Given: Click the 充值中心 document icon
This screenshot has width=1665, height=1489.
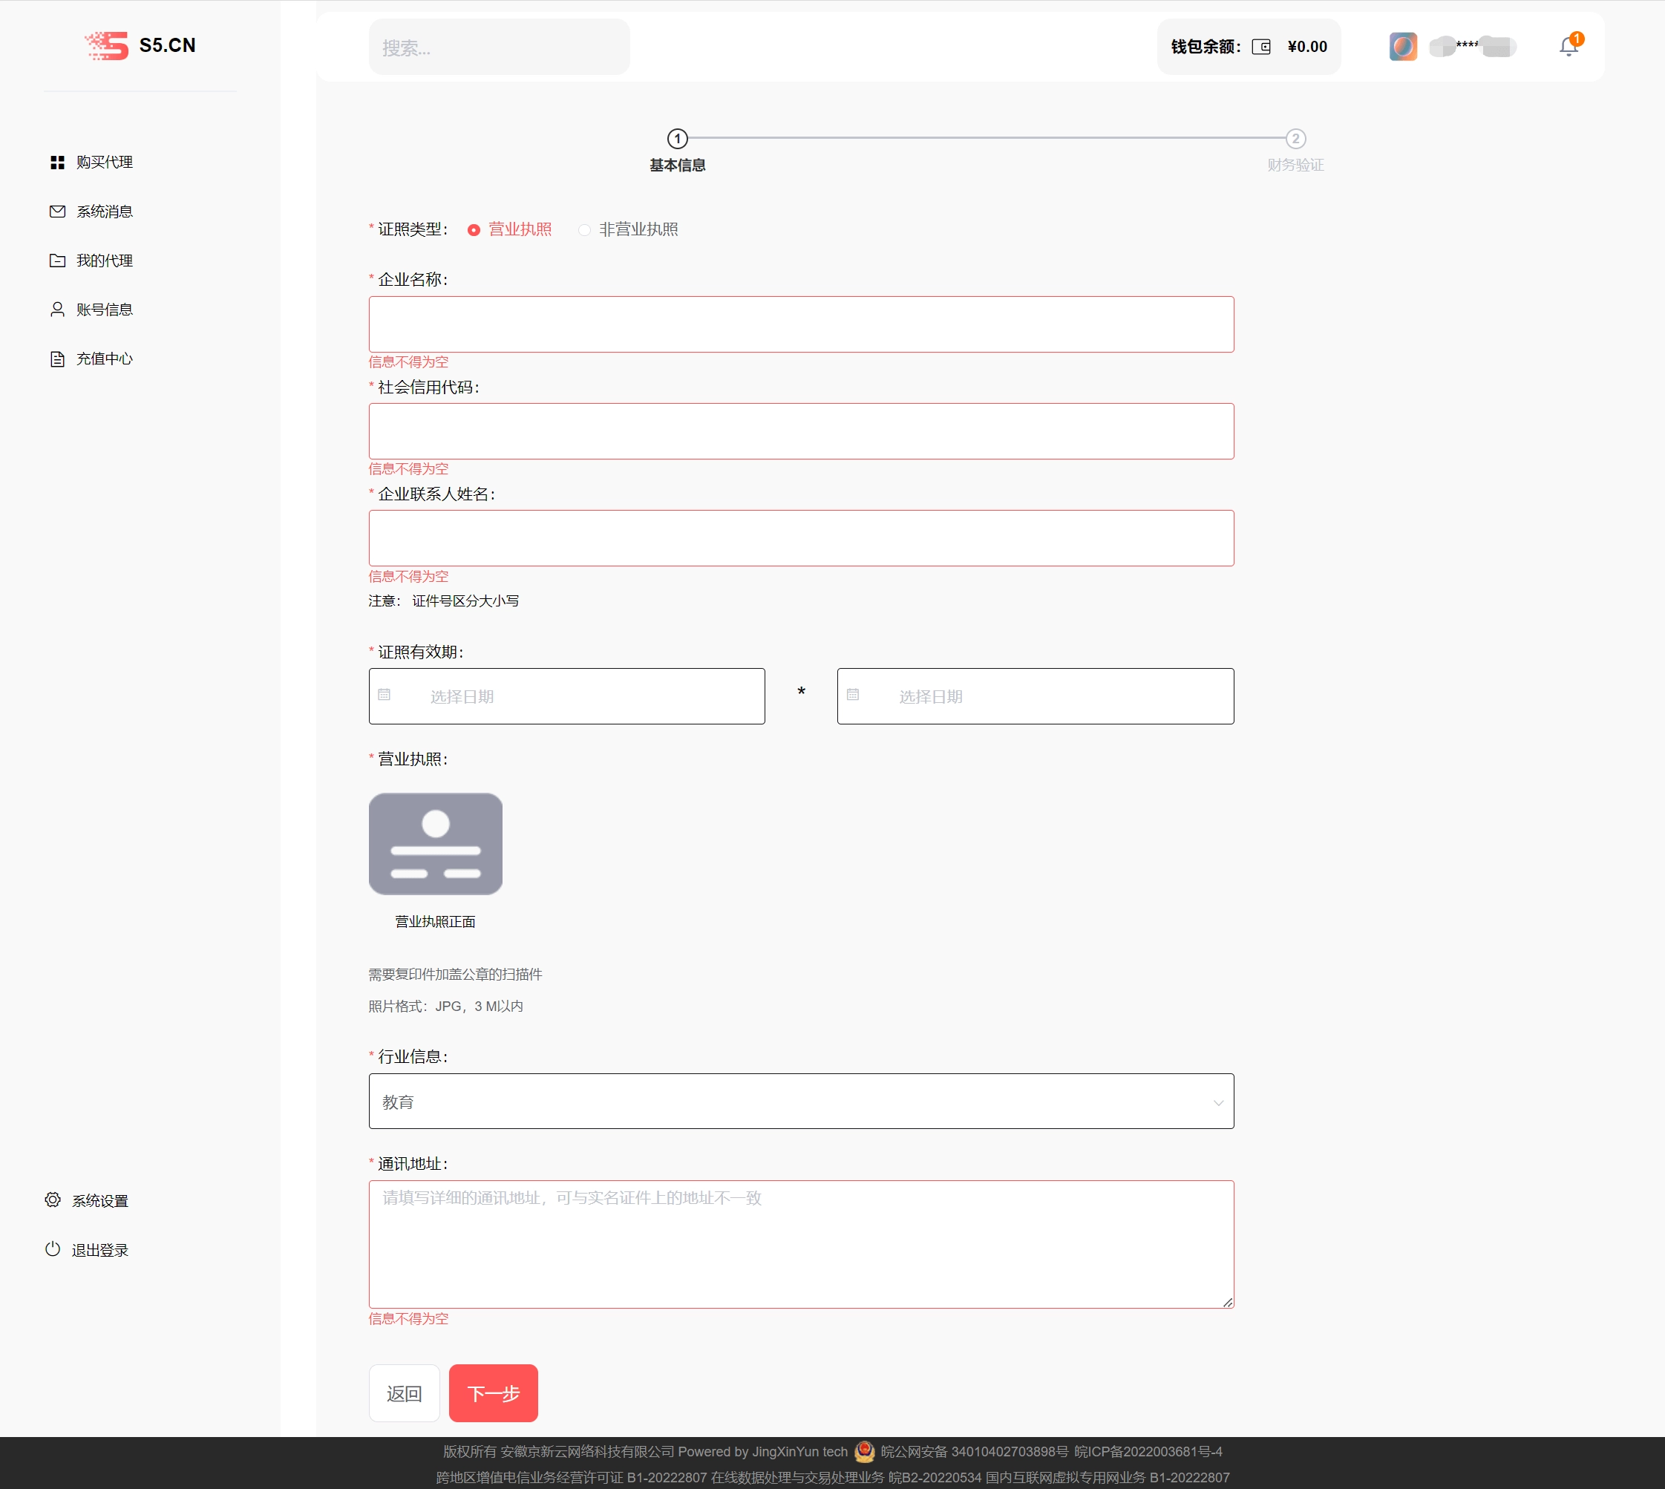Looking at the screenshot, I should point(57,359).
